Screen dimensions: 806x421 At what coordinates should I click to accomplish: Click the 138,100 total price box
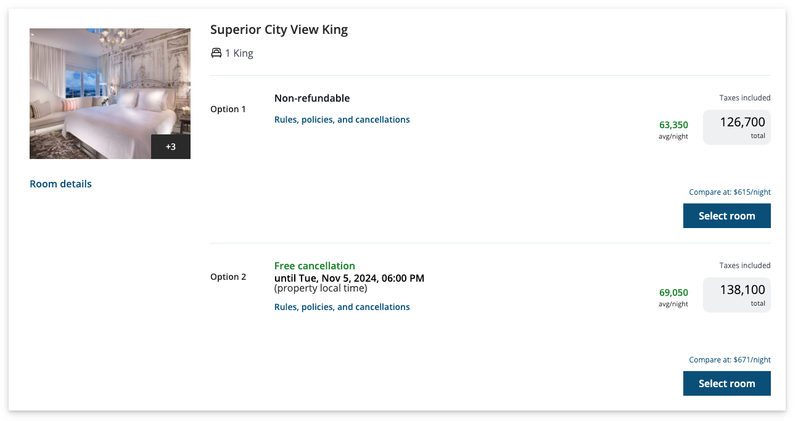[x=736, y=295]
